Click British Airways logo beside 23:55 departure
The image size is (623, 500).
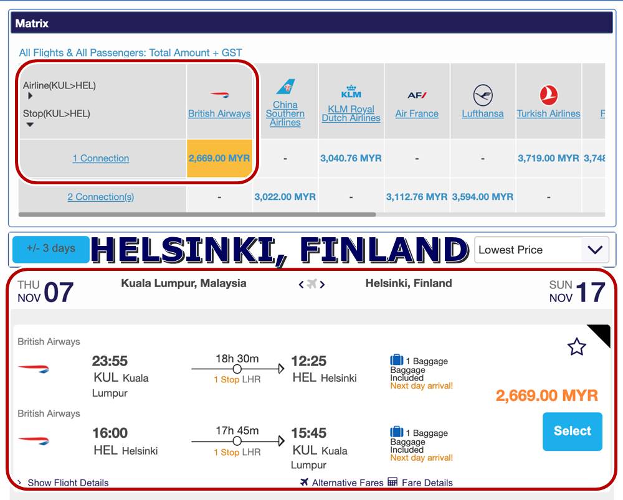click(x=34, y=369)
